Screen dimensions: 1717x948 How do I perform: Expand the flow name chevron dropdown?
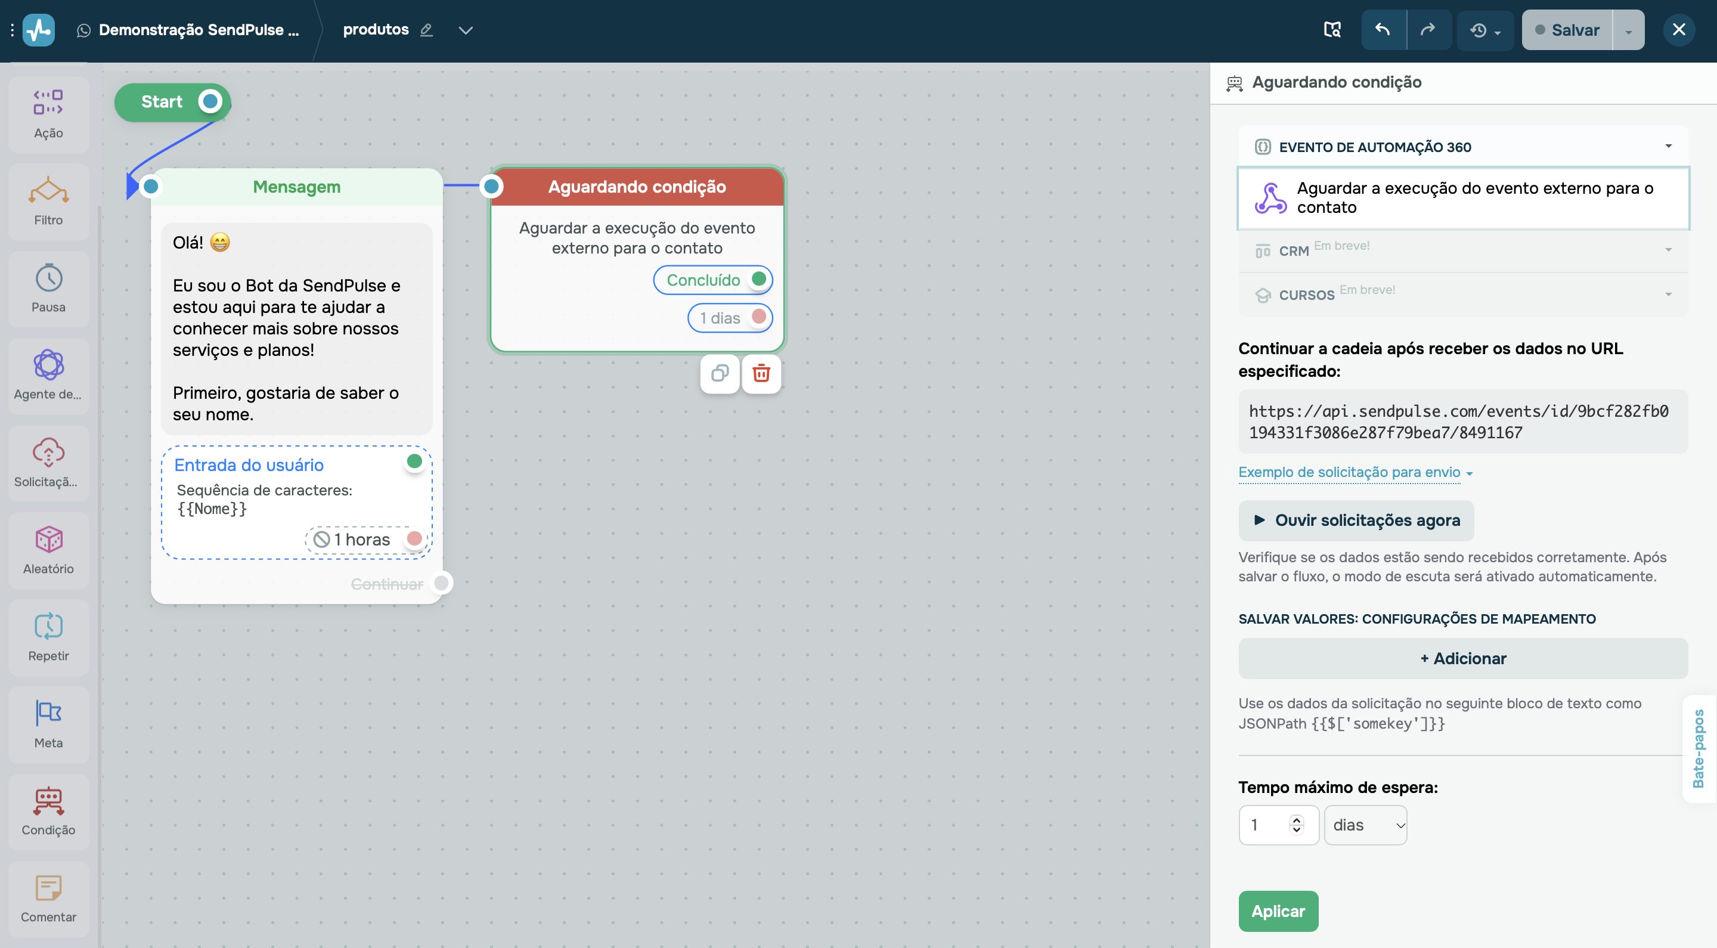[x=466, y=30]
